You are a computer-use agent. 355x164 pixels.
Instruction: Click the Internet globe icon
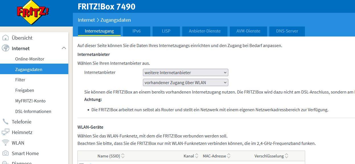(x=5, y=48)
